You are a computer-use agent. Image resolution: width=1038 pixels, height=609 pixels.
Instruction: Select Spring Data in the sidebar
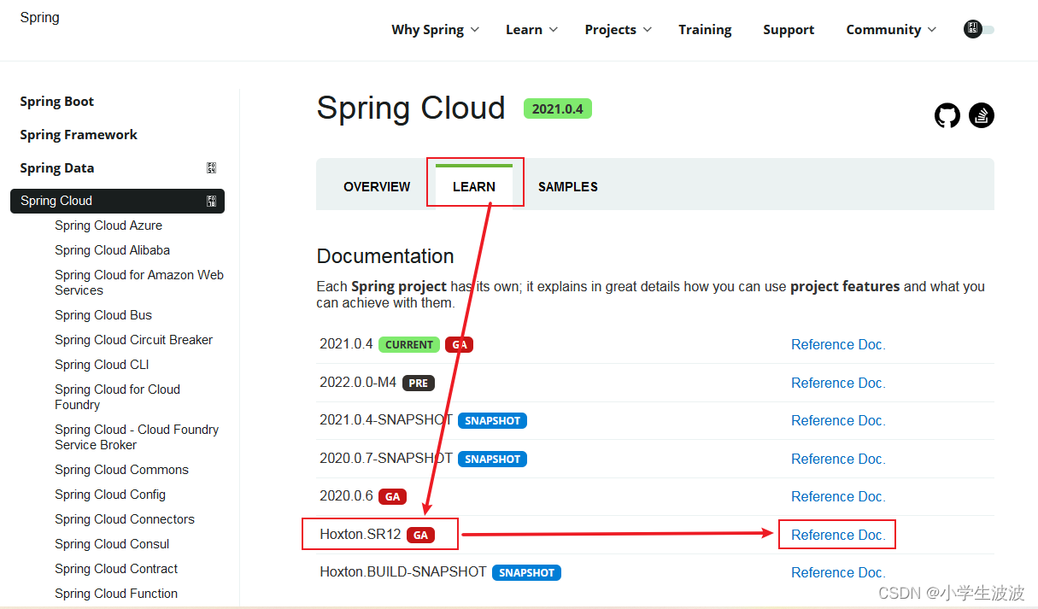(x=57, y=168)
